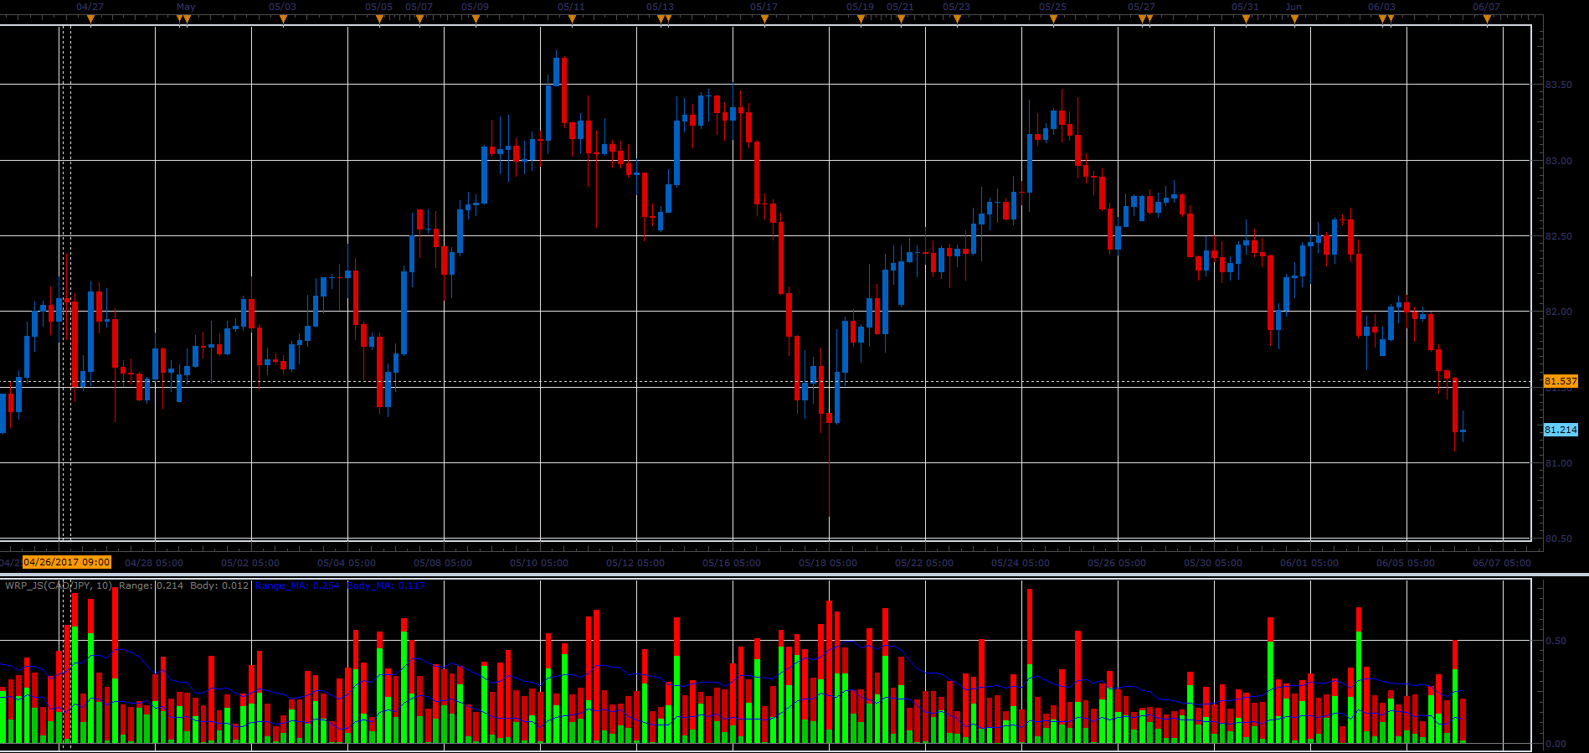This screenshot has width=1589, height=753.
Task: Click the orange marker under 05/09
Action: pyautogui.click(x=476, y=19)
